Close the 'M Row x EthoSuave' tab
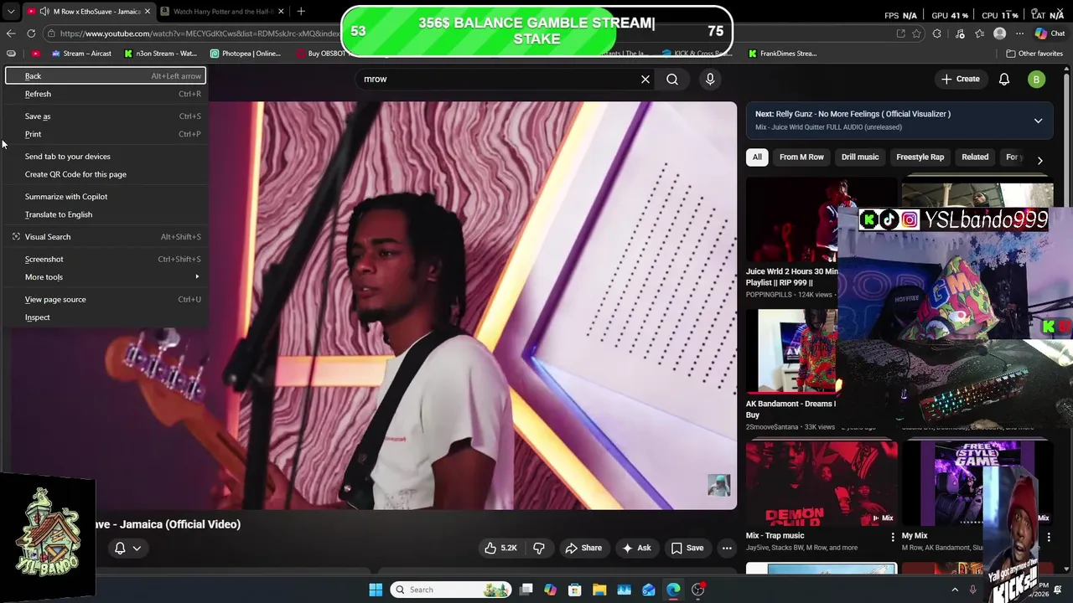This screenshot has height=603, width=1073. [x=148, y=12]
